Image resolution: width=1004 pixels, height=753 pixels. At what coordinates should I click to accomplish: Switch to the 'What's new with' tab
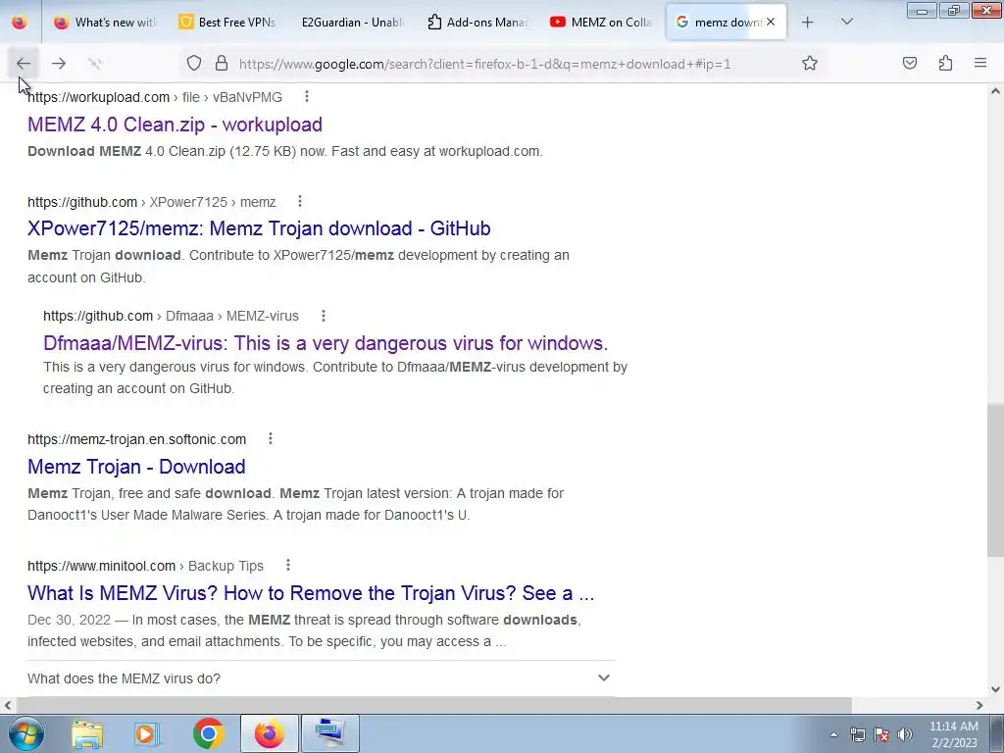coord(105,22)
